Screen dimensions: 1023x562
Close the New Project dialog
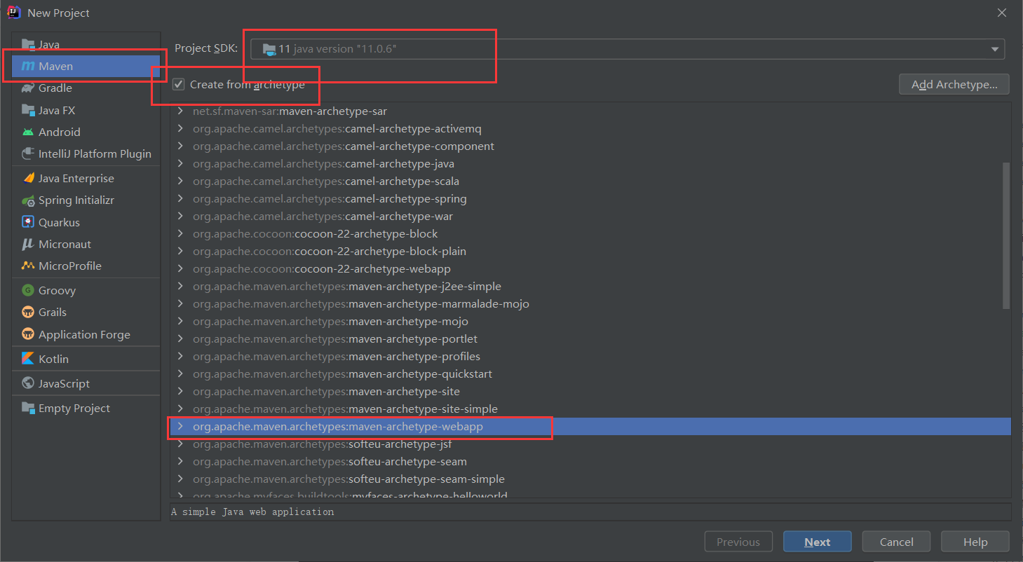point(1003,13)
